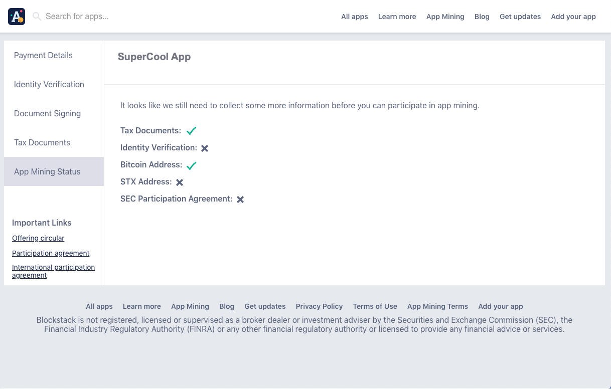The image size is (611, 389).
Task: Switch to Identity Verification in sidebar
Action: [49, 84]
